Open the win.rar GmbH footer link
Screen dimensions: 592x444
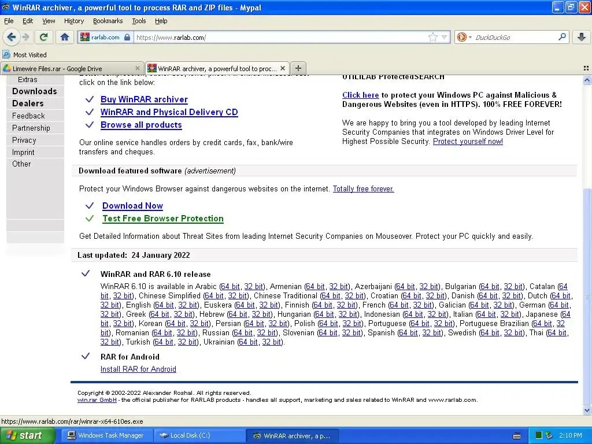(x=97, y=400)
